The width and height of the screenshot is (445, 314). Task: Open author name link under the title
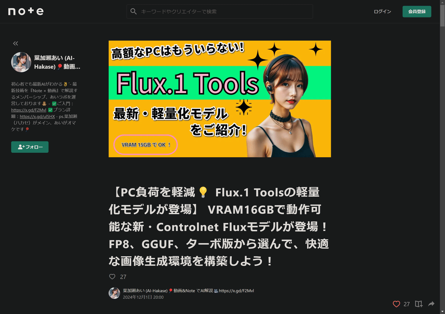[x=188, y=291]
